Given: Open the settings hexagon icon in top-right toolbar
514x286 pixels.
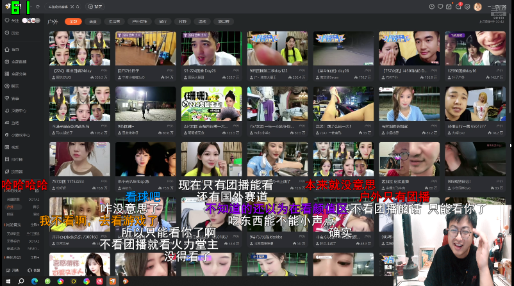Looking at the screenshot, I should pyautogui.click(x=467, y=6).
